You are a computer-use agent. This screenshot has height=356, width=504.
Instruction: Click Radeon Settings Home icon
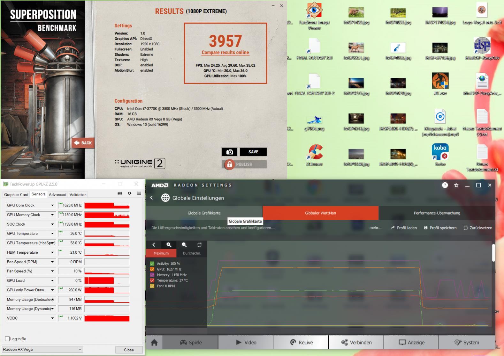[x=154, y=343]
